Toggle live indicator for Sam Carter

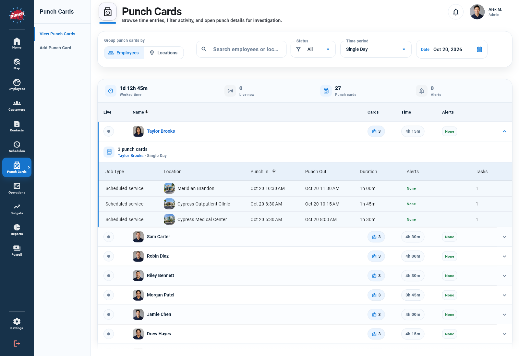tap(109, 237)
